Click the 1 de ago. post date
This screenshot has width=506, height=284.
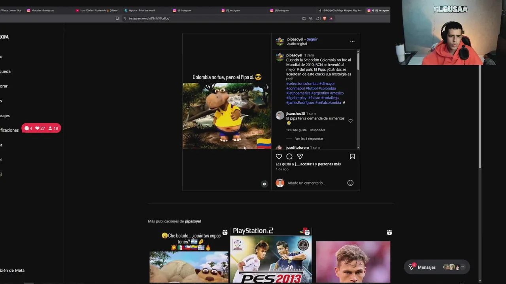tap(282, 169)
